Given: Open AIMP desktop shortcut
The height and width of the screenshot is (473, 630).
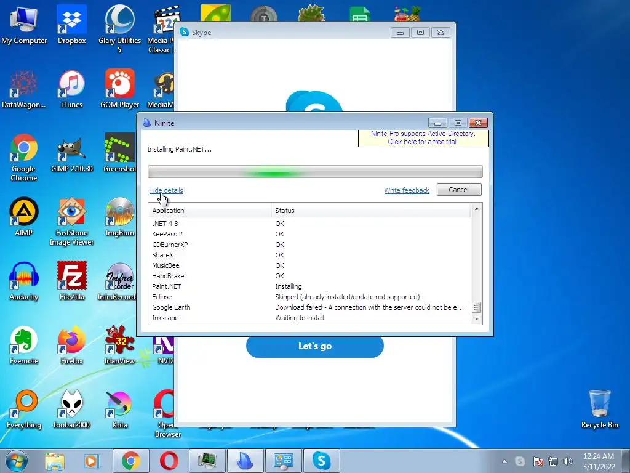Looking at the screenshot, I should 24,217.
